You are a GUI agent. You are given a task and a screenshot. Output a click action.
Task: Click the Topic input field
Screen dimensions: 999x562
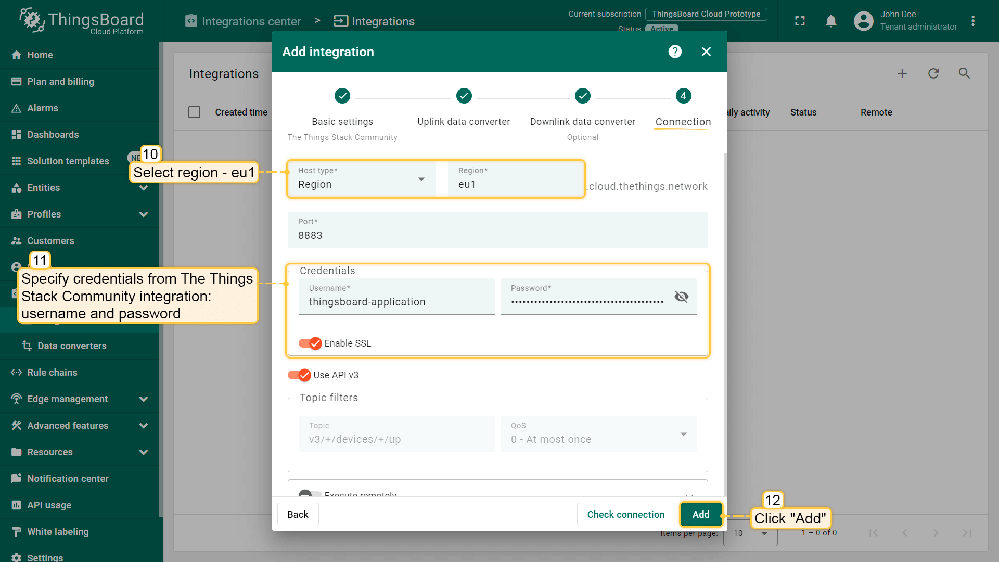pyautogui.click(x=396, y=434)
